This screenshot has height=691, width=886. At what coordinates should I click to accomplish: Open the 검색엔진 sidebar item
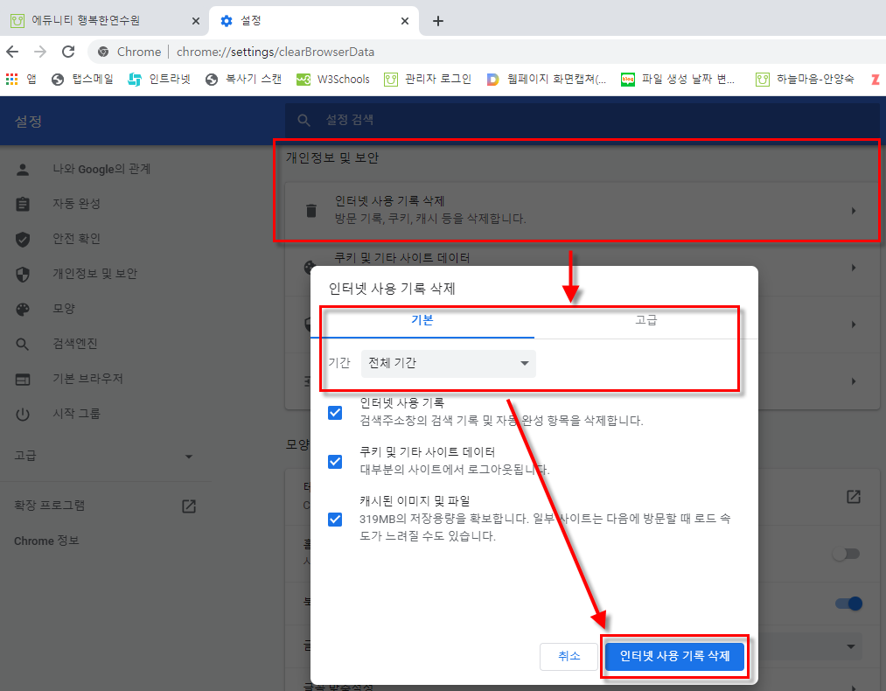(75, 344)
